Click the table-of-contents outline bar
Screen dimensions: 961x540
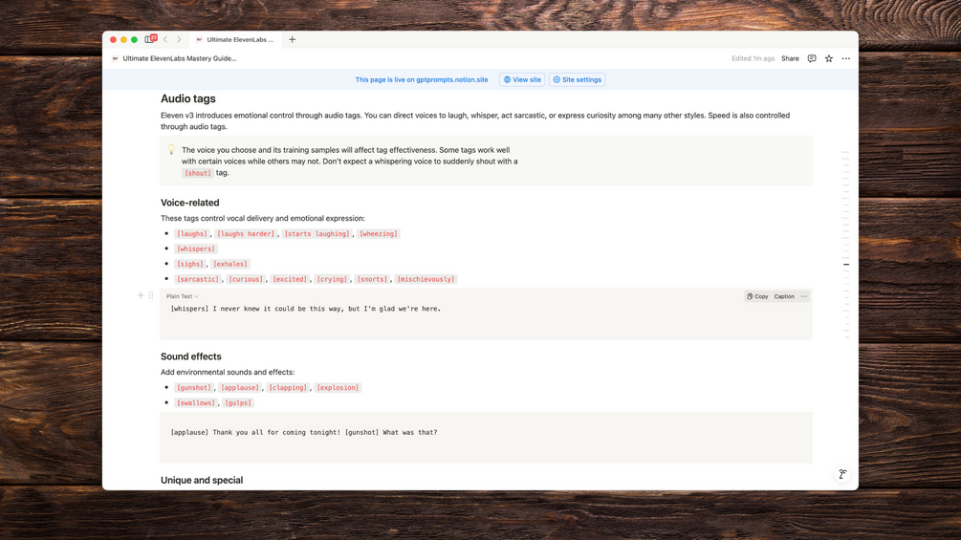coord(846,245)
